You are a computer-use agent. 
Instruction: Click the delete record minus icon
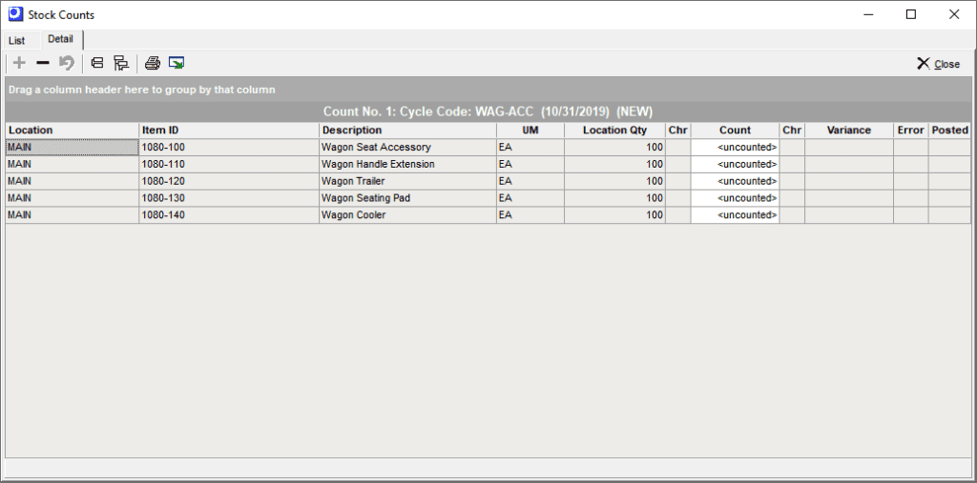click(x=42, y=63)
